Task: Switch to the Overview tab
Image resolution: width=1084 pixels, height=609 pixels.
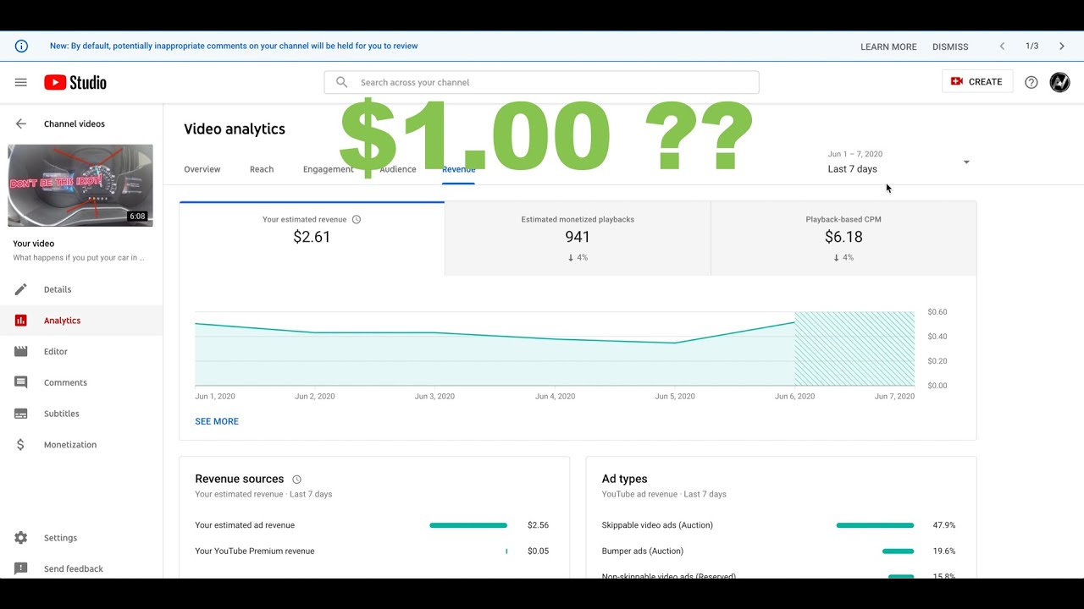Action: [202, 169]
